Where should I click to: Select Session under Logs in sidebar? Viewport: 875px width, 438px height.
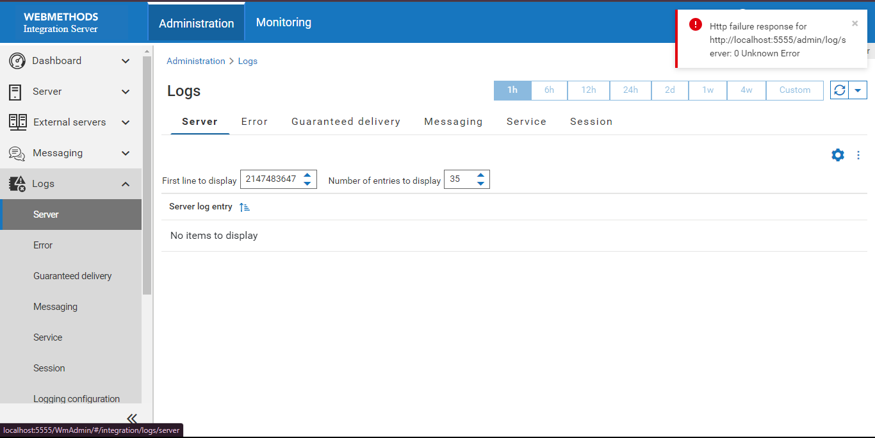click(x=70, y=368)
